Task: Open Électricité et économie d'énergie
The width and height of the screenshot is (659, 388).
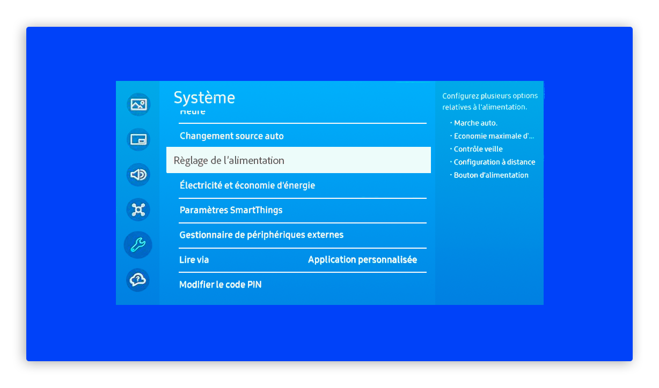Action: pyautogui.click(x=247, y=185)
